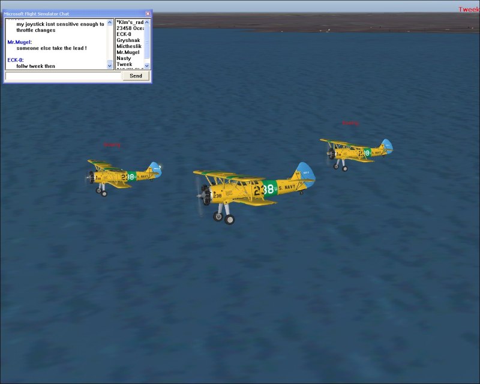Click the Send button in chat window
Viewport: 480px width, 384px height.
(136, 76)
